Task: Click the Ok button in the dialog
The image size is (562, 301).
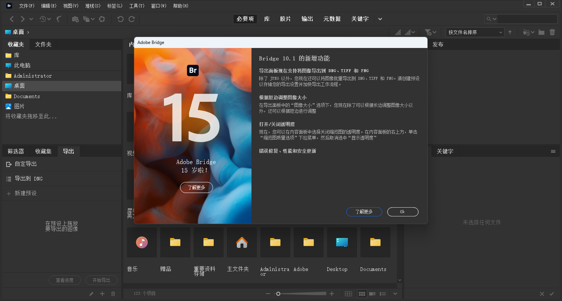Action: pyautogui.click(x=403, y=212)
